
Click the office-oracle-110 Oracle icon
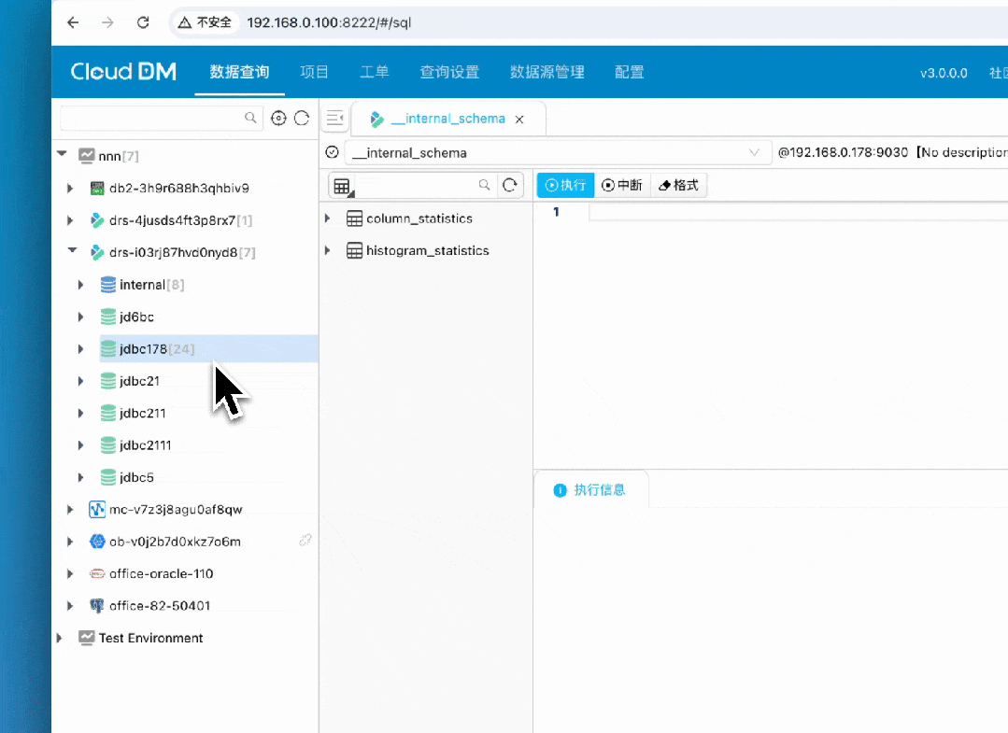coord(97,573)
